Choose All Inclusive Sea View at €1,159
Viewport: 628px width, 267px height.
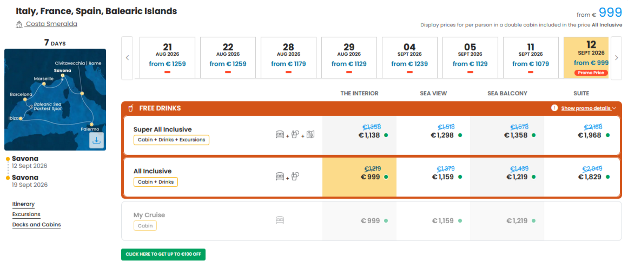click(x=433, y=177)
